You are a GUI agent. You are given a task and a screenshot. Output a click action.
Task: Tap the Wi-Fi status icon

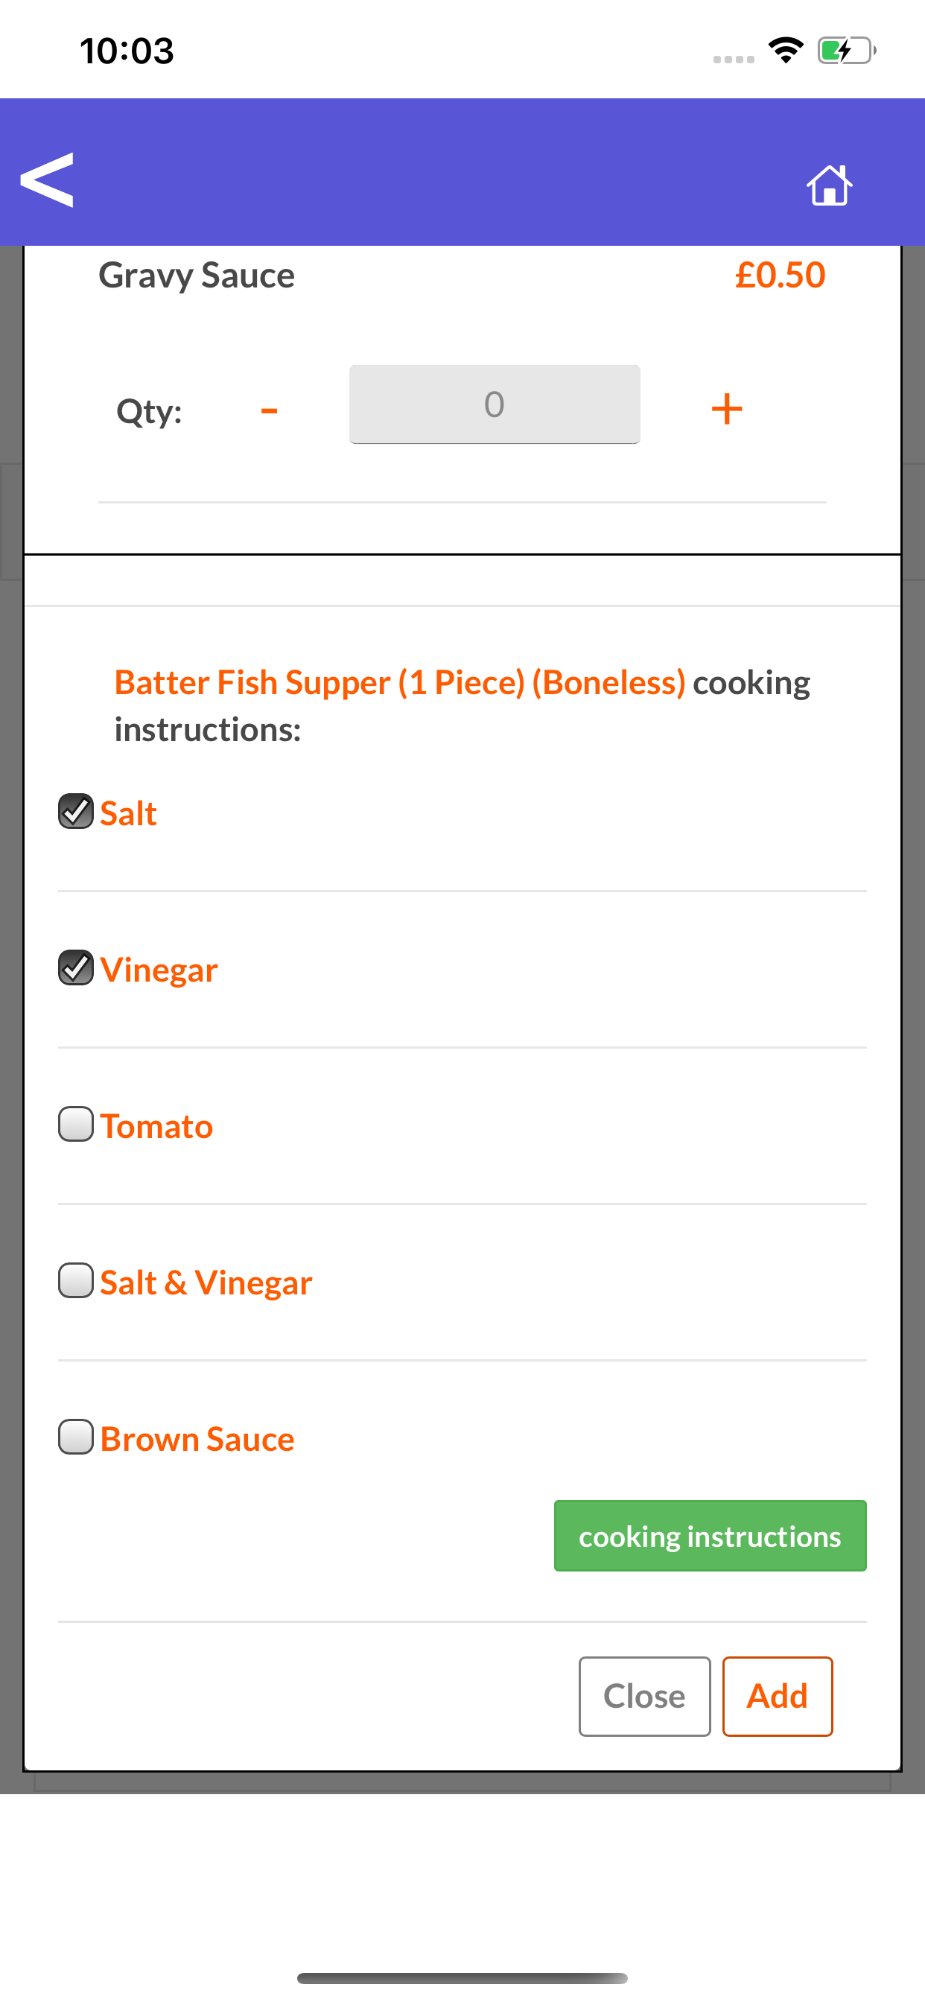(x=785, y=51)
